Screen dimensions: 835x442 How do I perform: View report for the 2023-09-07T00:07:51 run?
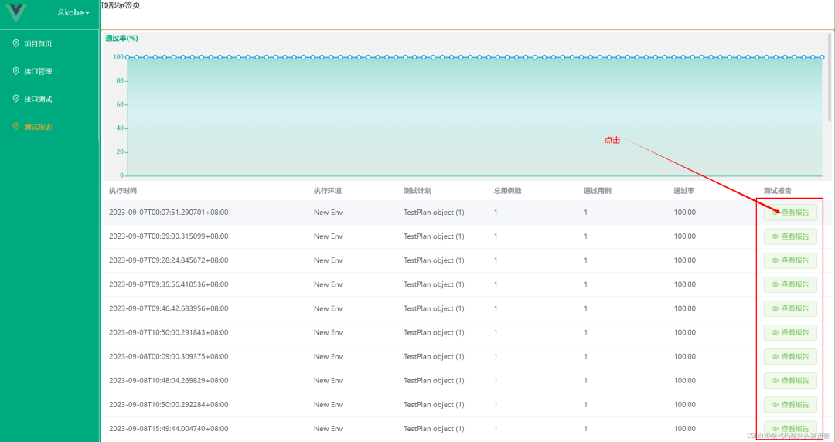pyautogui.click(x=789, y=212)
